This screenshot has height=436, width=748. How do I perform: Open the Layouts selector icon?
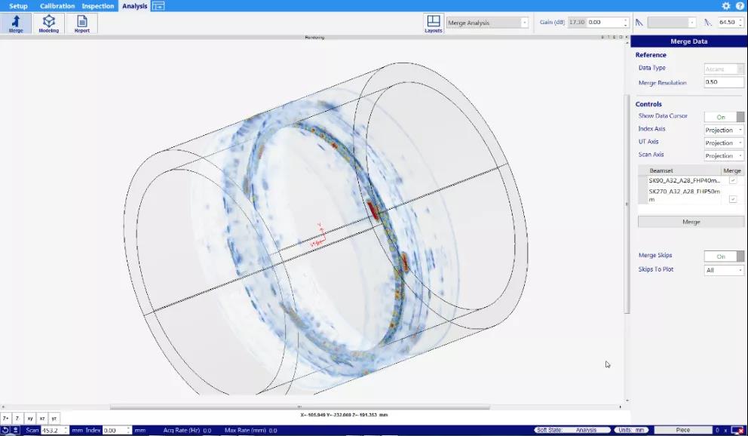[433, 23]
